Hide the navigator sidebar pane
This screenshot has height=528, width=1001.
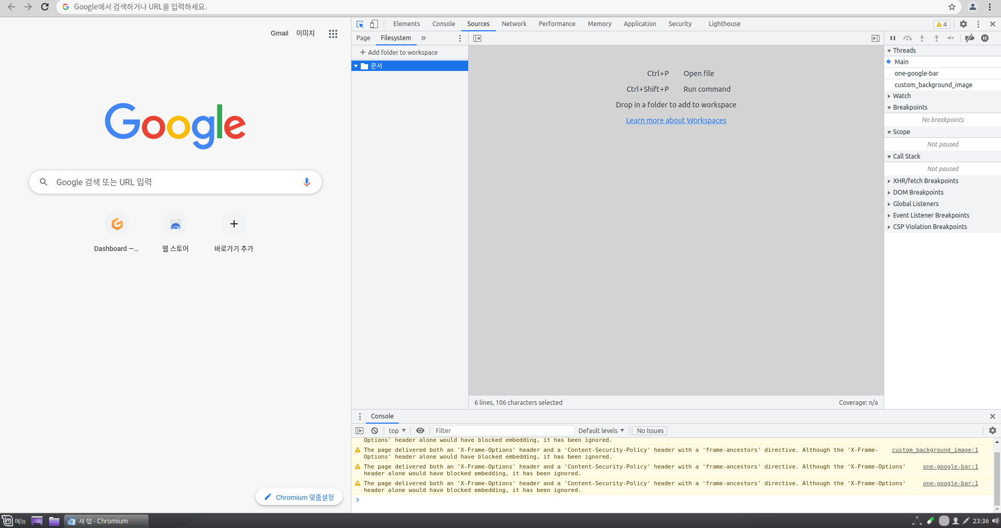[477, 38]
